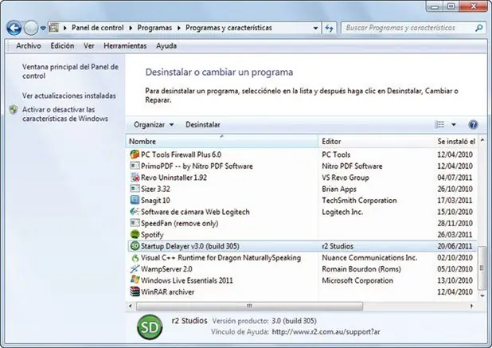Click the horizontal scrollbar left arrow
This screenshot has height=348, width=492.
pyautogui.click(x=131, y=306)
